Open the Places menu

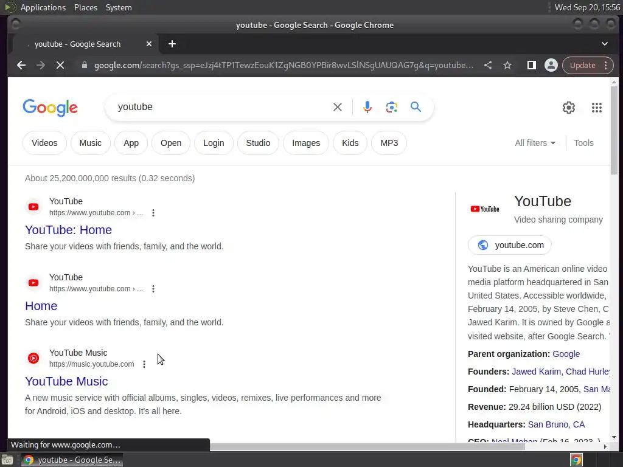[86, 7]
